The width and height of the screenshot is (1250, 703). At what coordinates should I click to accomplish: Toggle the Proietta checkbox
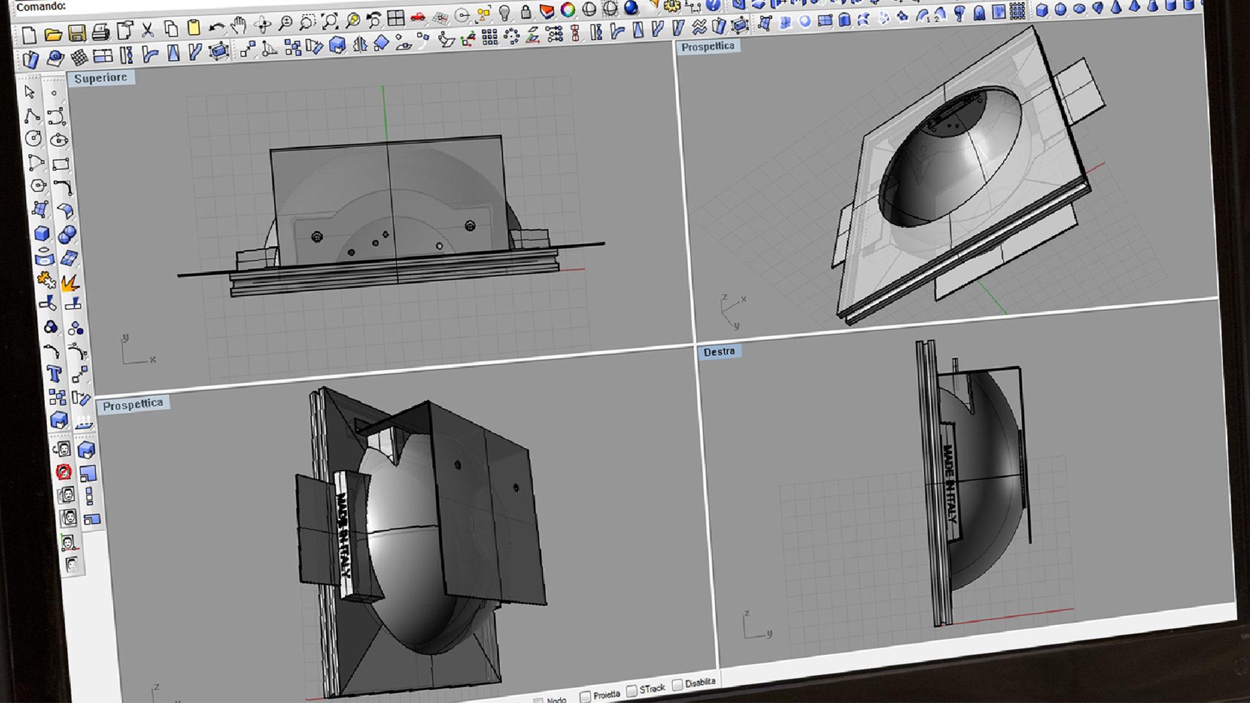point(585,696)
